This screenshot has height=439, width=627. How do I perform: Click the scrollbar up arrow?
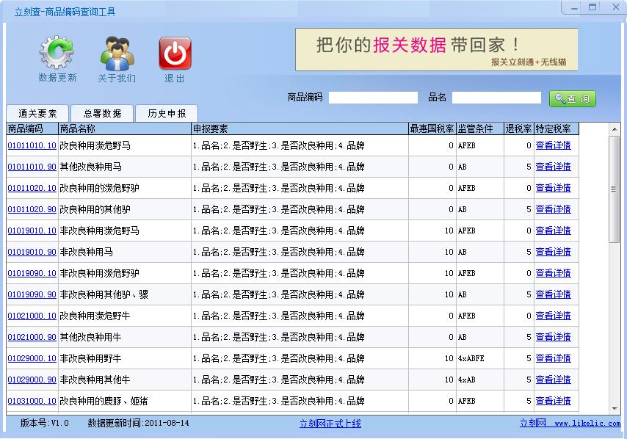click(x=615, y=129)
